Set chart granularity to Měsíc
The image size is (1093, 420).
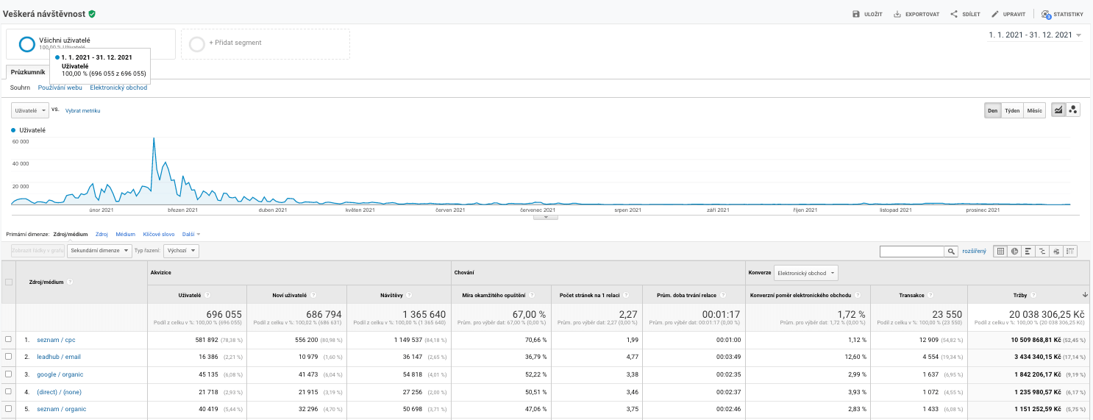(1034, 111)
